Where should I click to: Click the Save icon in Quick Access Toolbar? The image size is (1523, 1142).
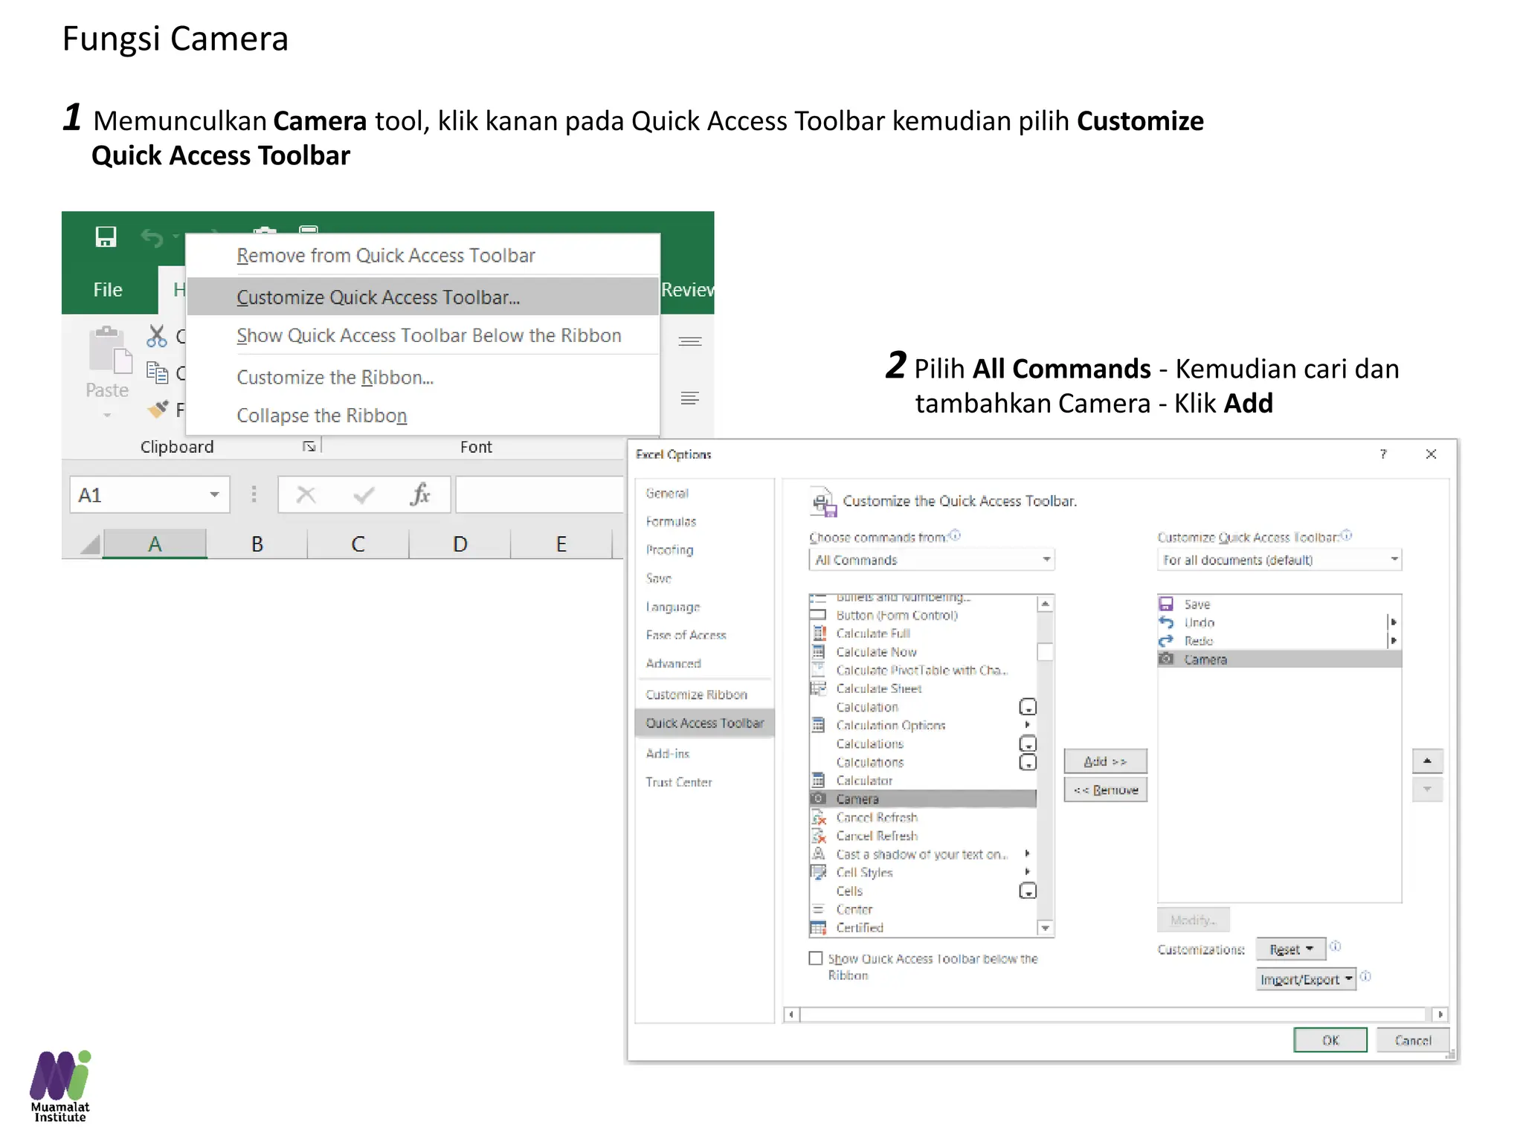tap(106, 237)
